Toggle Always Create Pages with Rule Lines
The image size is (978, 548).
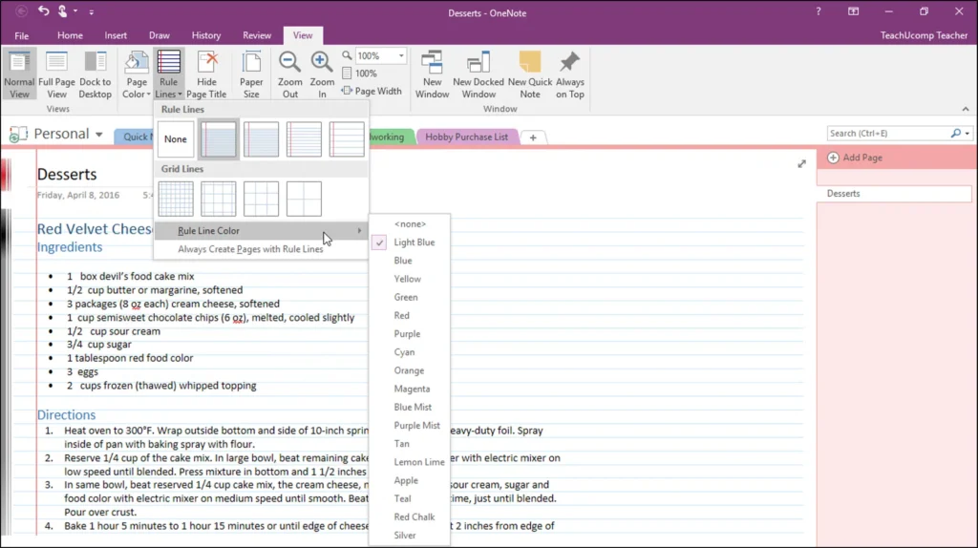250,249
